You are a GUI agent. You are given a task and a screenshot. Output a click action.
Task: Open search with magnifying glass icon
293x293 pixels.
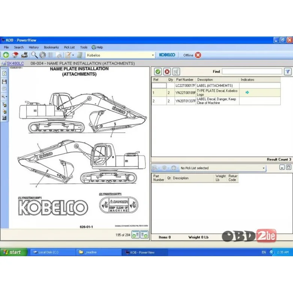pyautogui.click(x=34, y=55)
